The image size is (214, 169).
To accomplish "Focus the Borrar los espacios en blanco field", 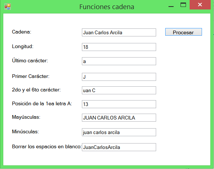I will (x=119, y=147).
